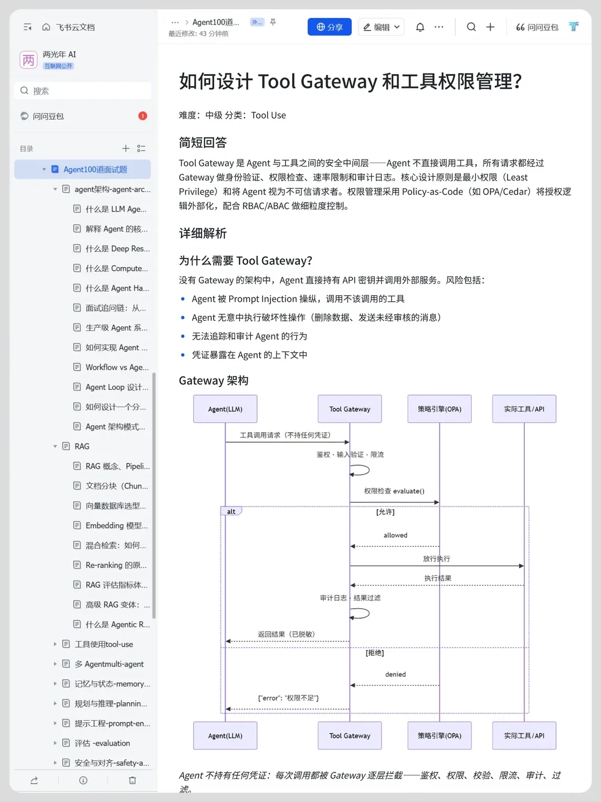Viewport: 601px width, 802px height.
Task: Expand the breadcrumb ellipsis before Agent100道
Action: (175, 22)
